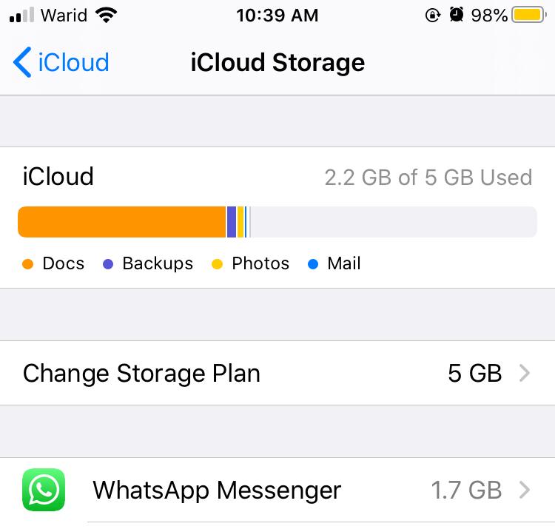555x529 pixels.
Task: Go back to iCloud settings
Action: pyautogui.click(x=61, y=62)
